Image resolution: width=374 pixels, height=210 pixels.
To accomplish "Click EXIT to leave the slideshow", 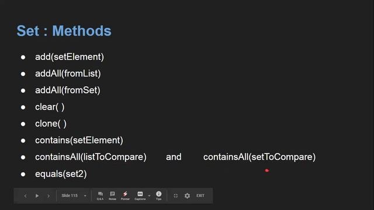I will (x=200, y=195).
